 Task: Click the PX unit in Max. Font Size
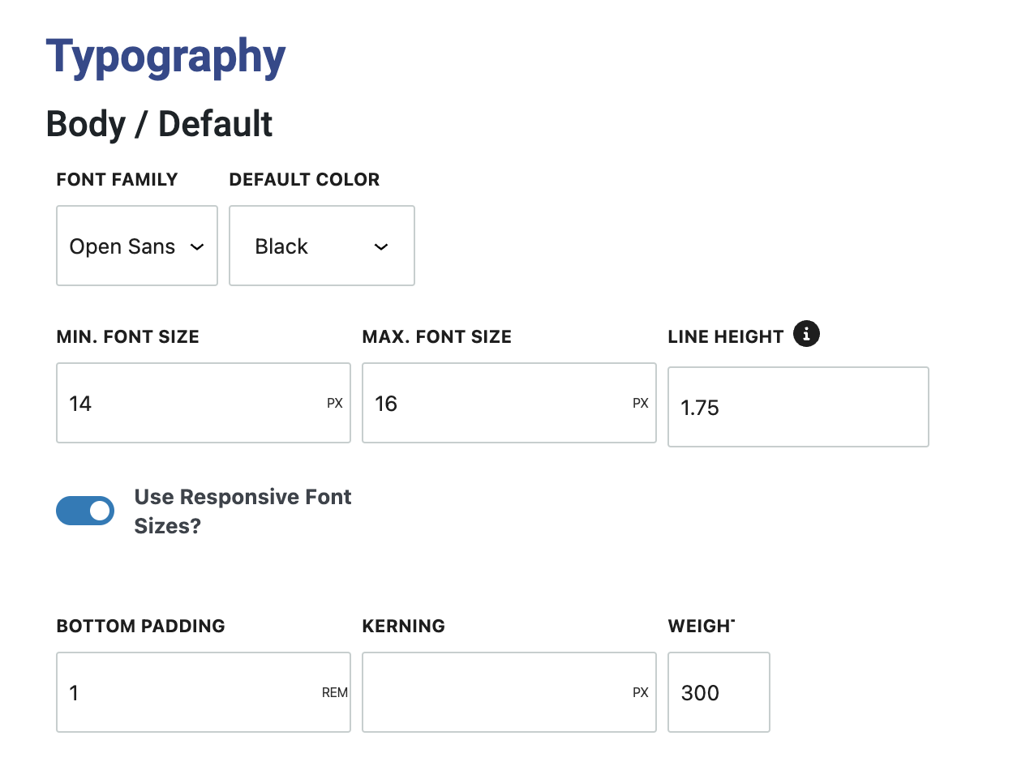[641, 403]
